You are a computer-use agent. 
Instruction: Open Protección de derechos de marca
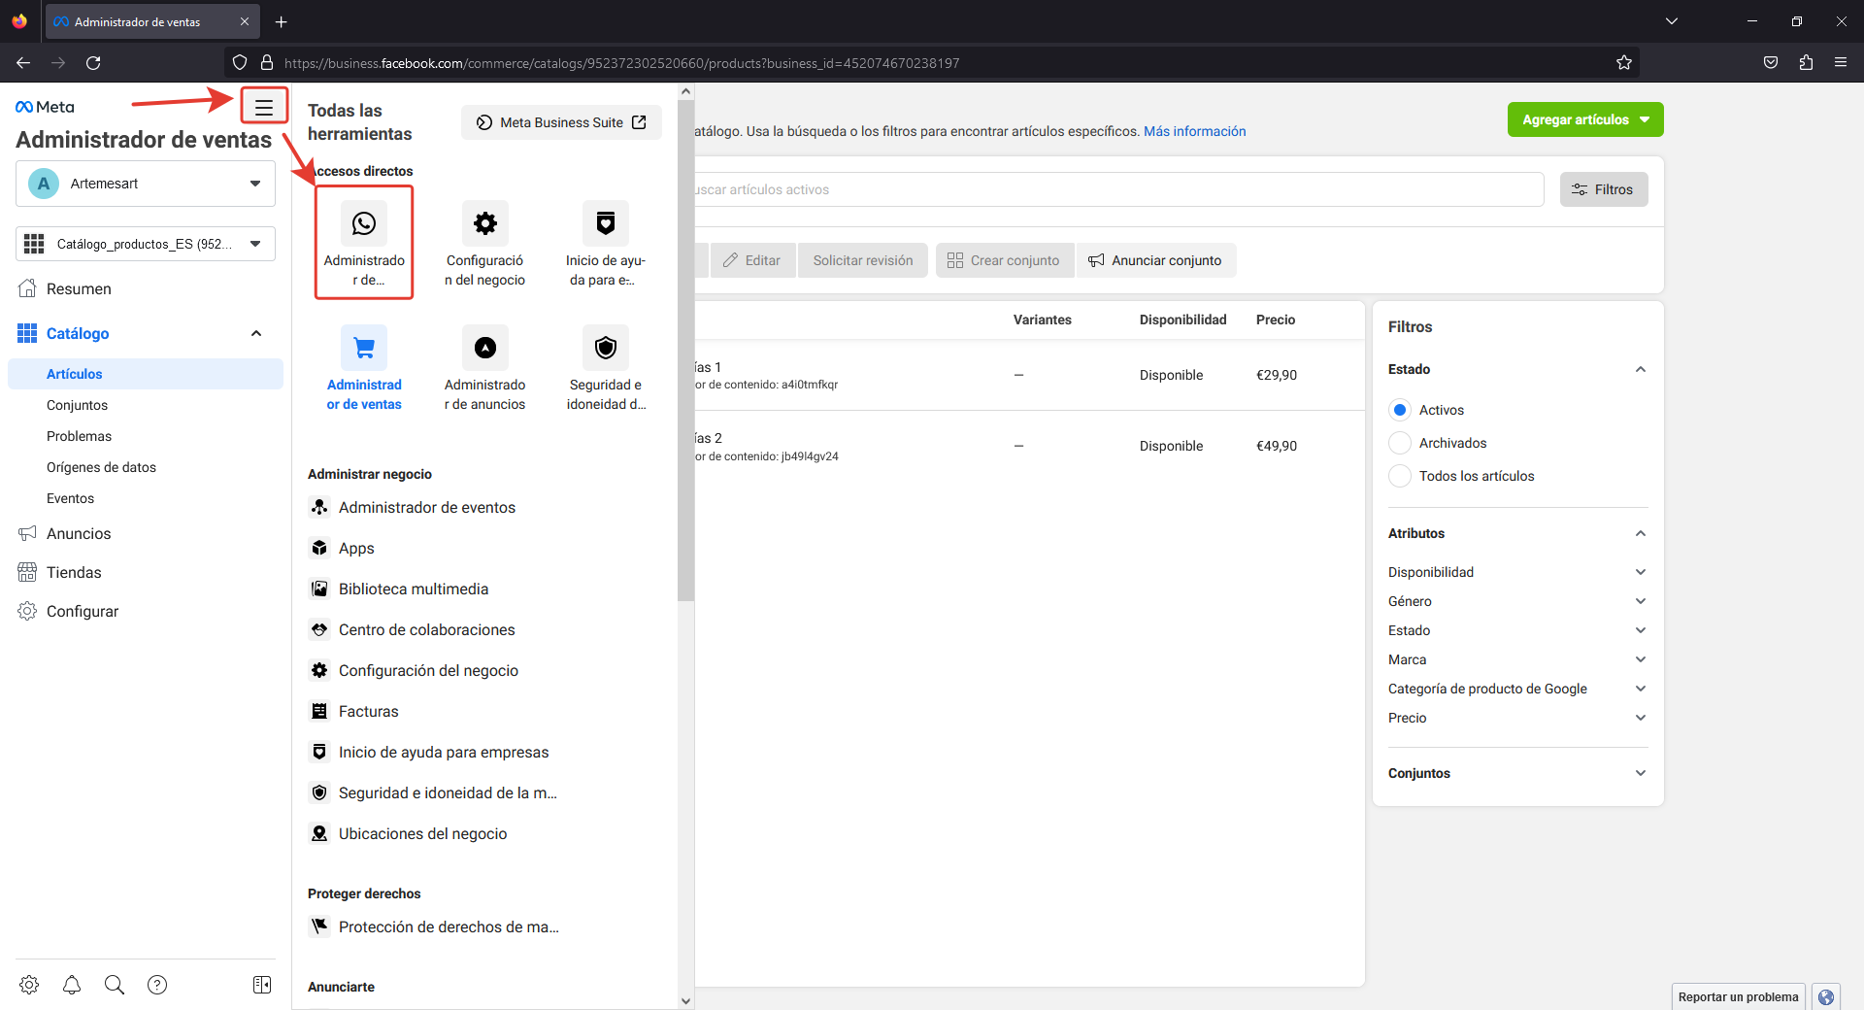coord(434,926)
